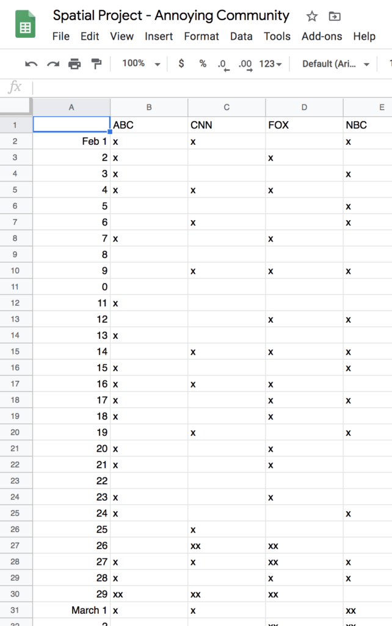
Task: Format as currency with dollar icon
Action: pyautogui.click(x=181, y=64)
